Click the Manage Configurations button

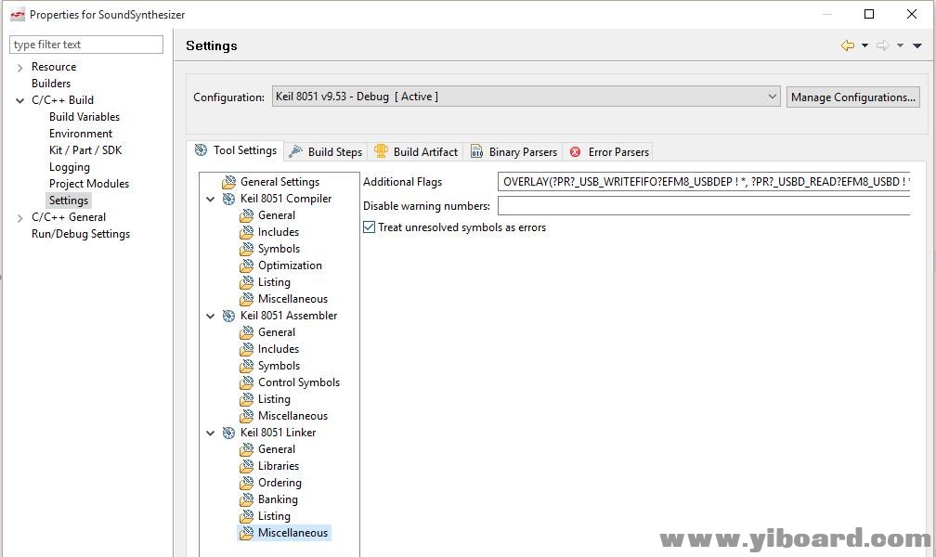(x=853, y=97)
